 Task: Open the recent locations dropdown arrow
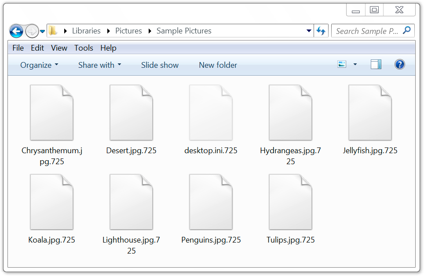[x=43, y=31]
